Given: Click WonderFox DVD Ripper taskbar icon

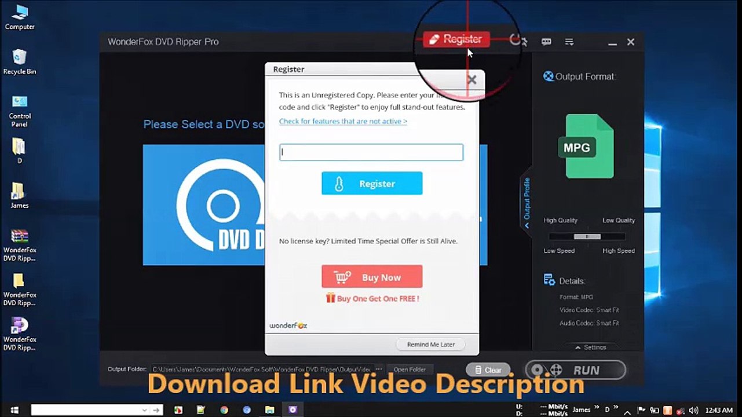Looking at the screenshot, I should (x=293, y=410).
